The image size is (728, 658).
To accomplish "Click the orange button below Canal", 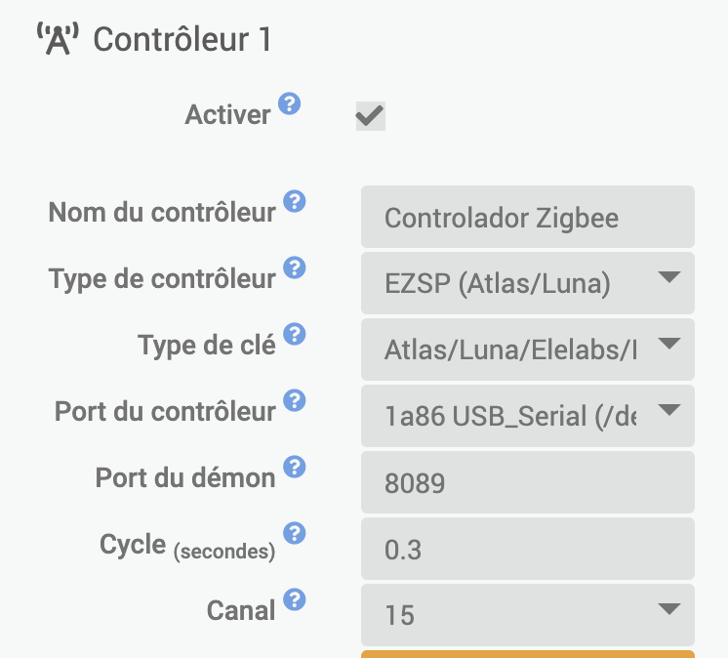I will coord(528,654).
